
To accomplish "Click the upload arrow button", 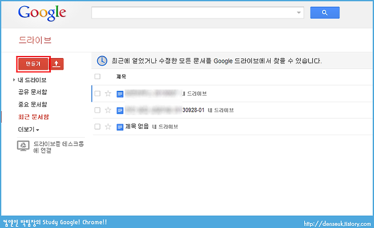I will [x=57, y=64].
